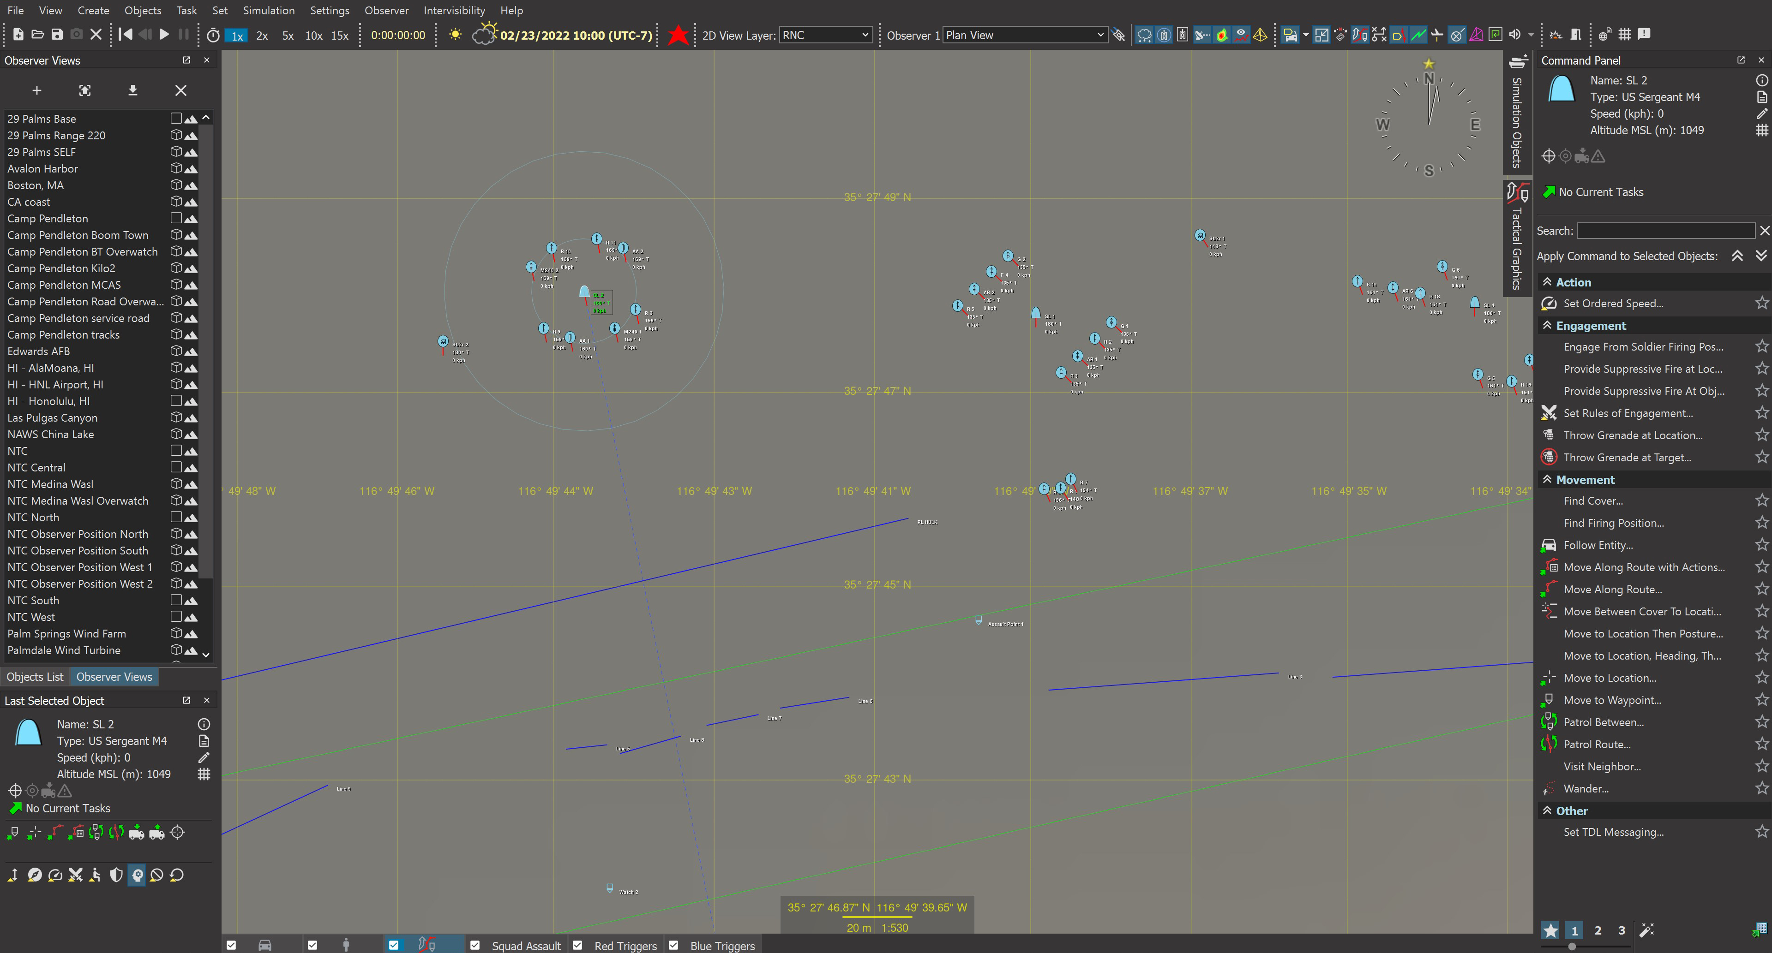Click the command panel Search field

click(x=1665, y=231)
